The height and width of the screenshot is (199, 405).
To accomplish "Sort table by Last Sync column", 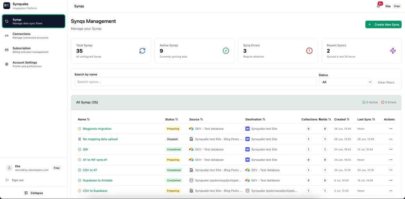I will tap(366, 119).
